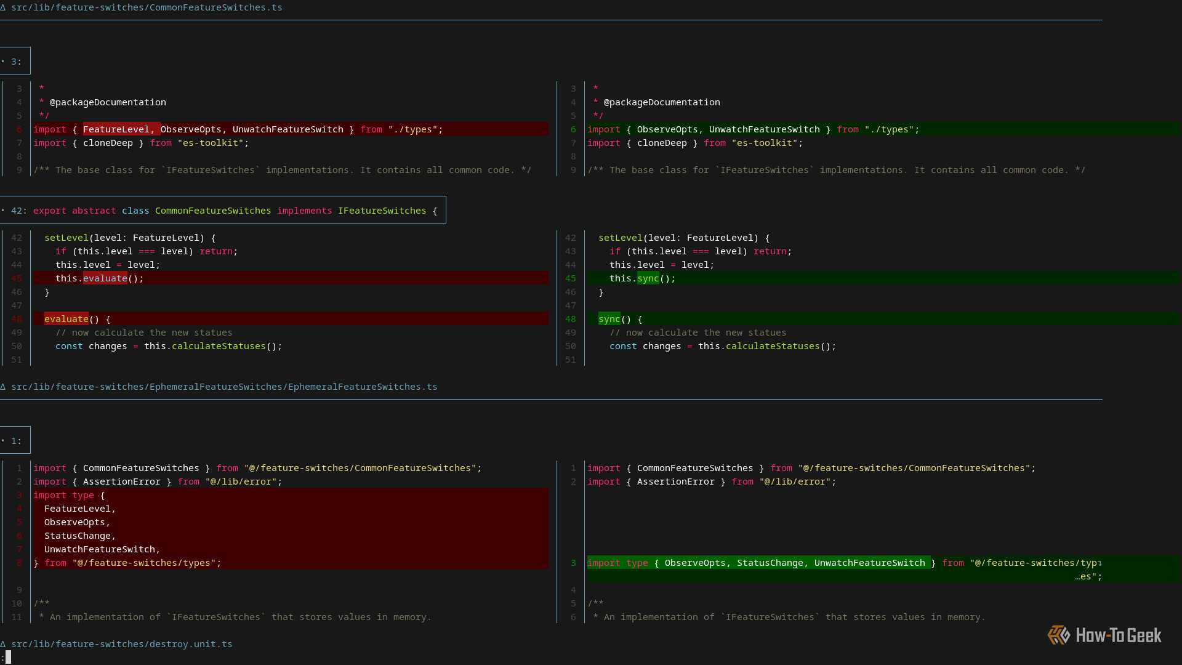Click the CommonFeatureSwitches.ts file path header
Image resolution: width=1182 pixels, height=665 pixels.
pyautogui.click(x=147, y=7)
